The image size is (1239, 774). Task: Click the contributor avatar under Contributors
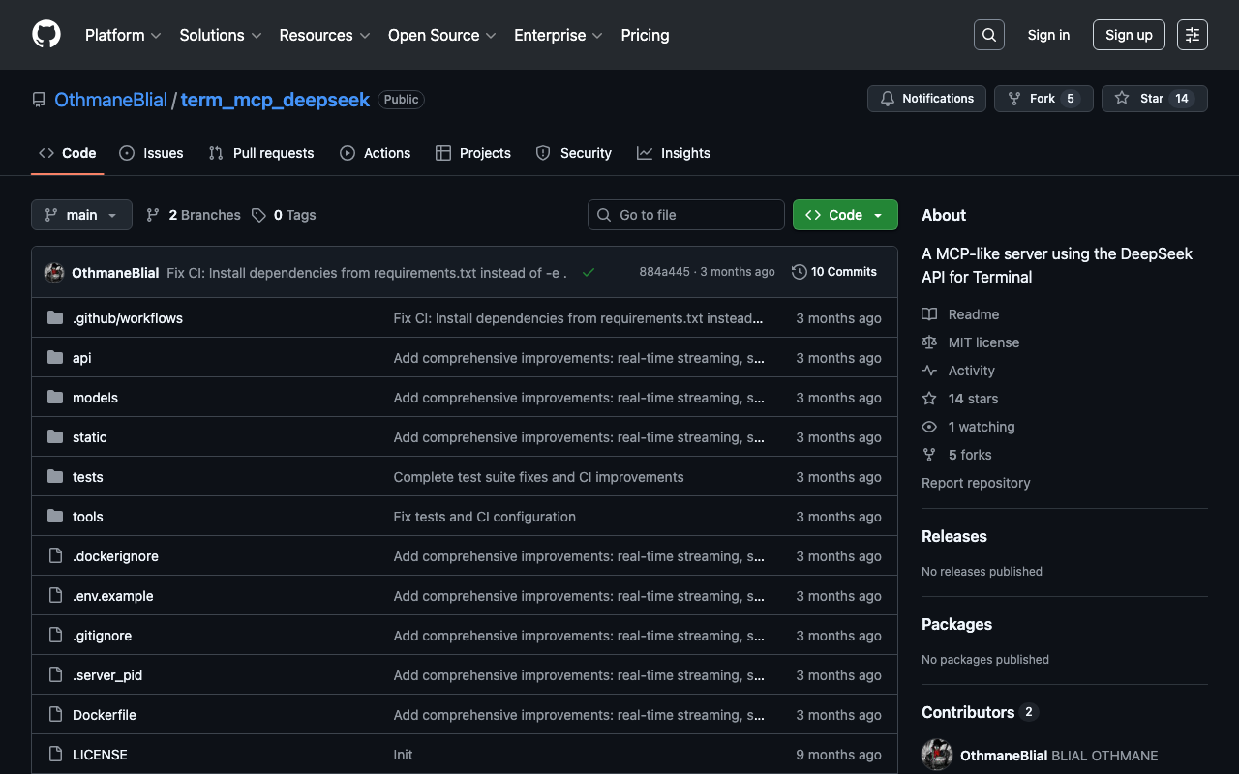937,755
